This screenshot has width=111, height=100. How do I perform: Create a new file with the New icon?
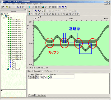tap(3, 7)
